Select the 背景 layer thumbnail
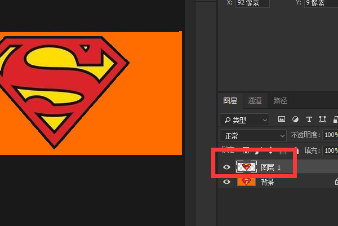 coord(246,181)
